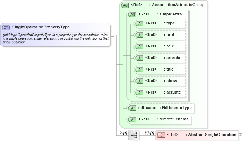Screen dimensions: 242x141
Task: Click the A icon of the type attribute
Action: pyautogui.click(x=139, y=24)
